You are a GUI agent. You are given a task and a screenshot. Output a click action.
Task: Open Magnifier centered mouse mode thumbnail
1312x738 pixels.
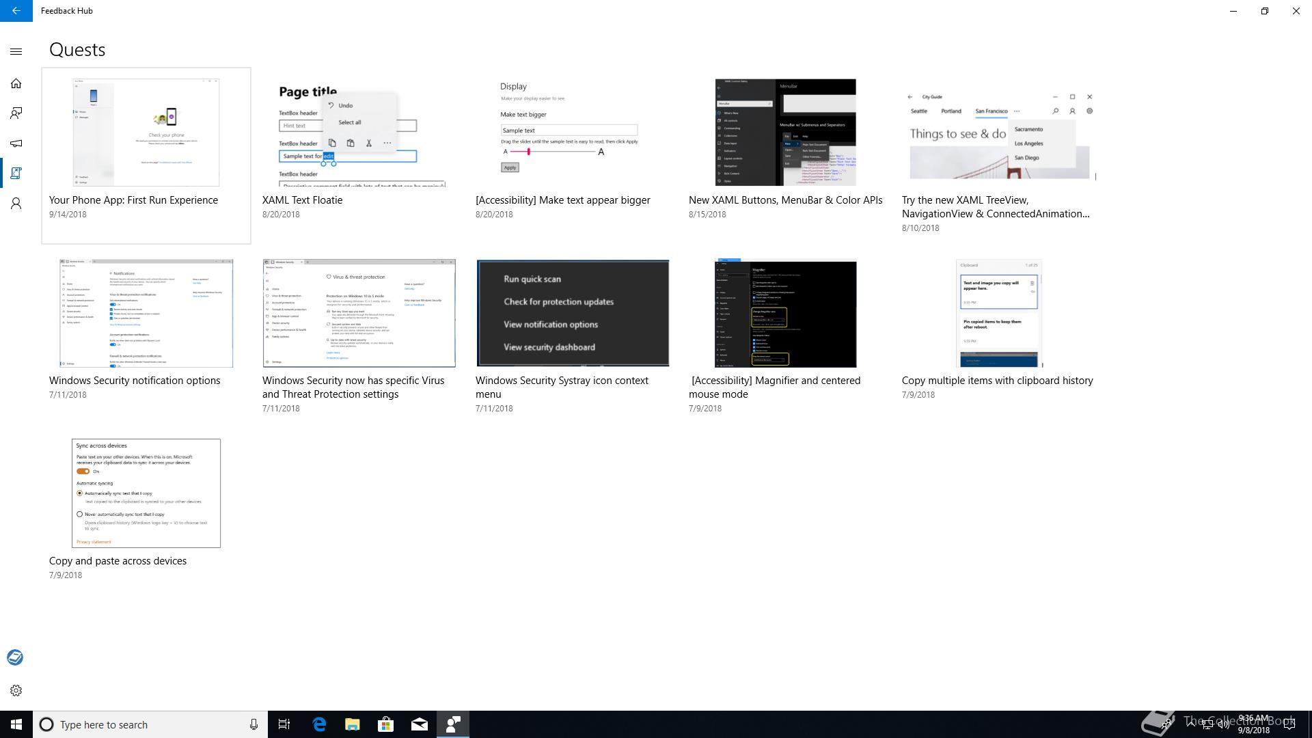pyautogui.click(x=785, y=313)
